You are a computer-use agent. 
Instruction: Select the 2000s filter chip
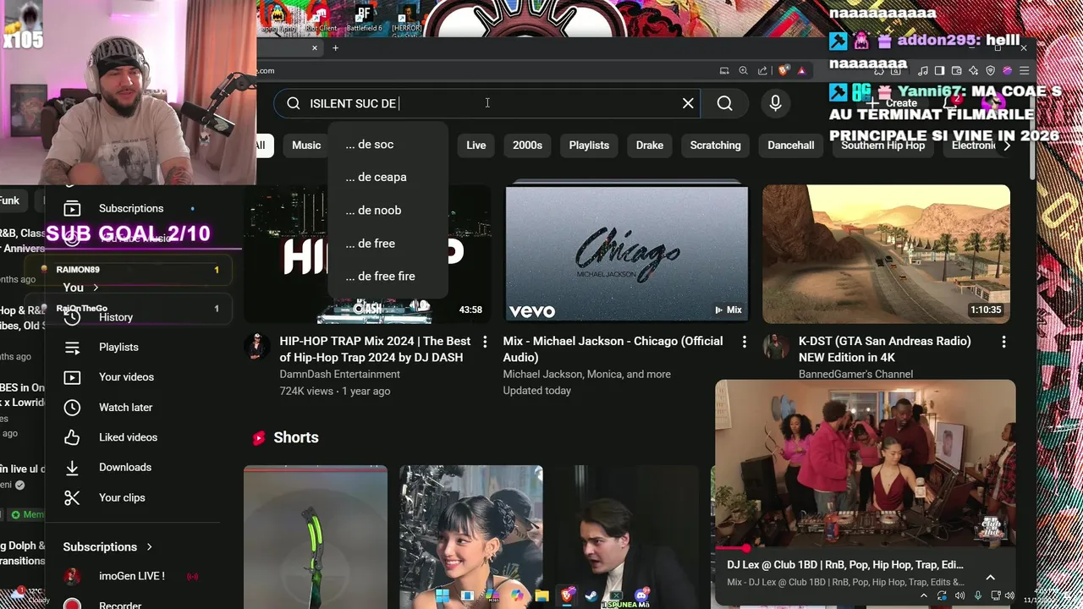click(x=527, y=145)
